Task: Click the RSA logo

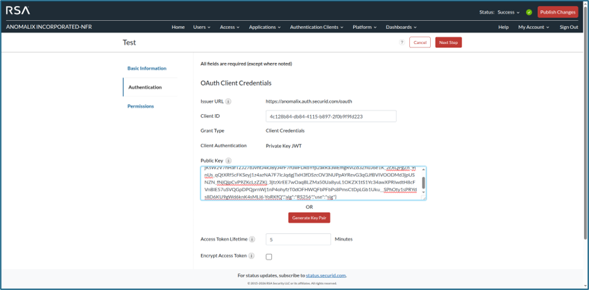Action: pos(18,11)
